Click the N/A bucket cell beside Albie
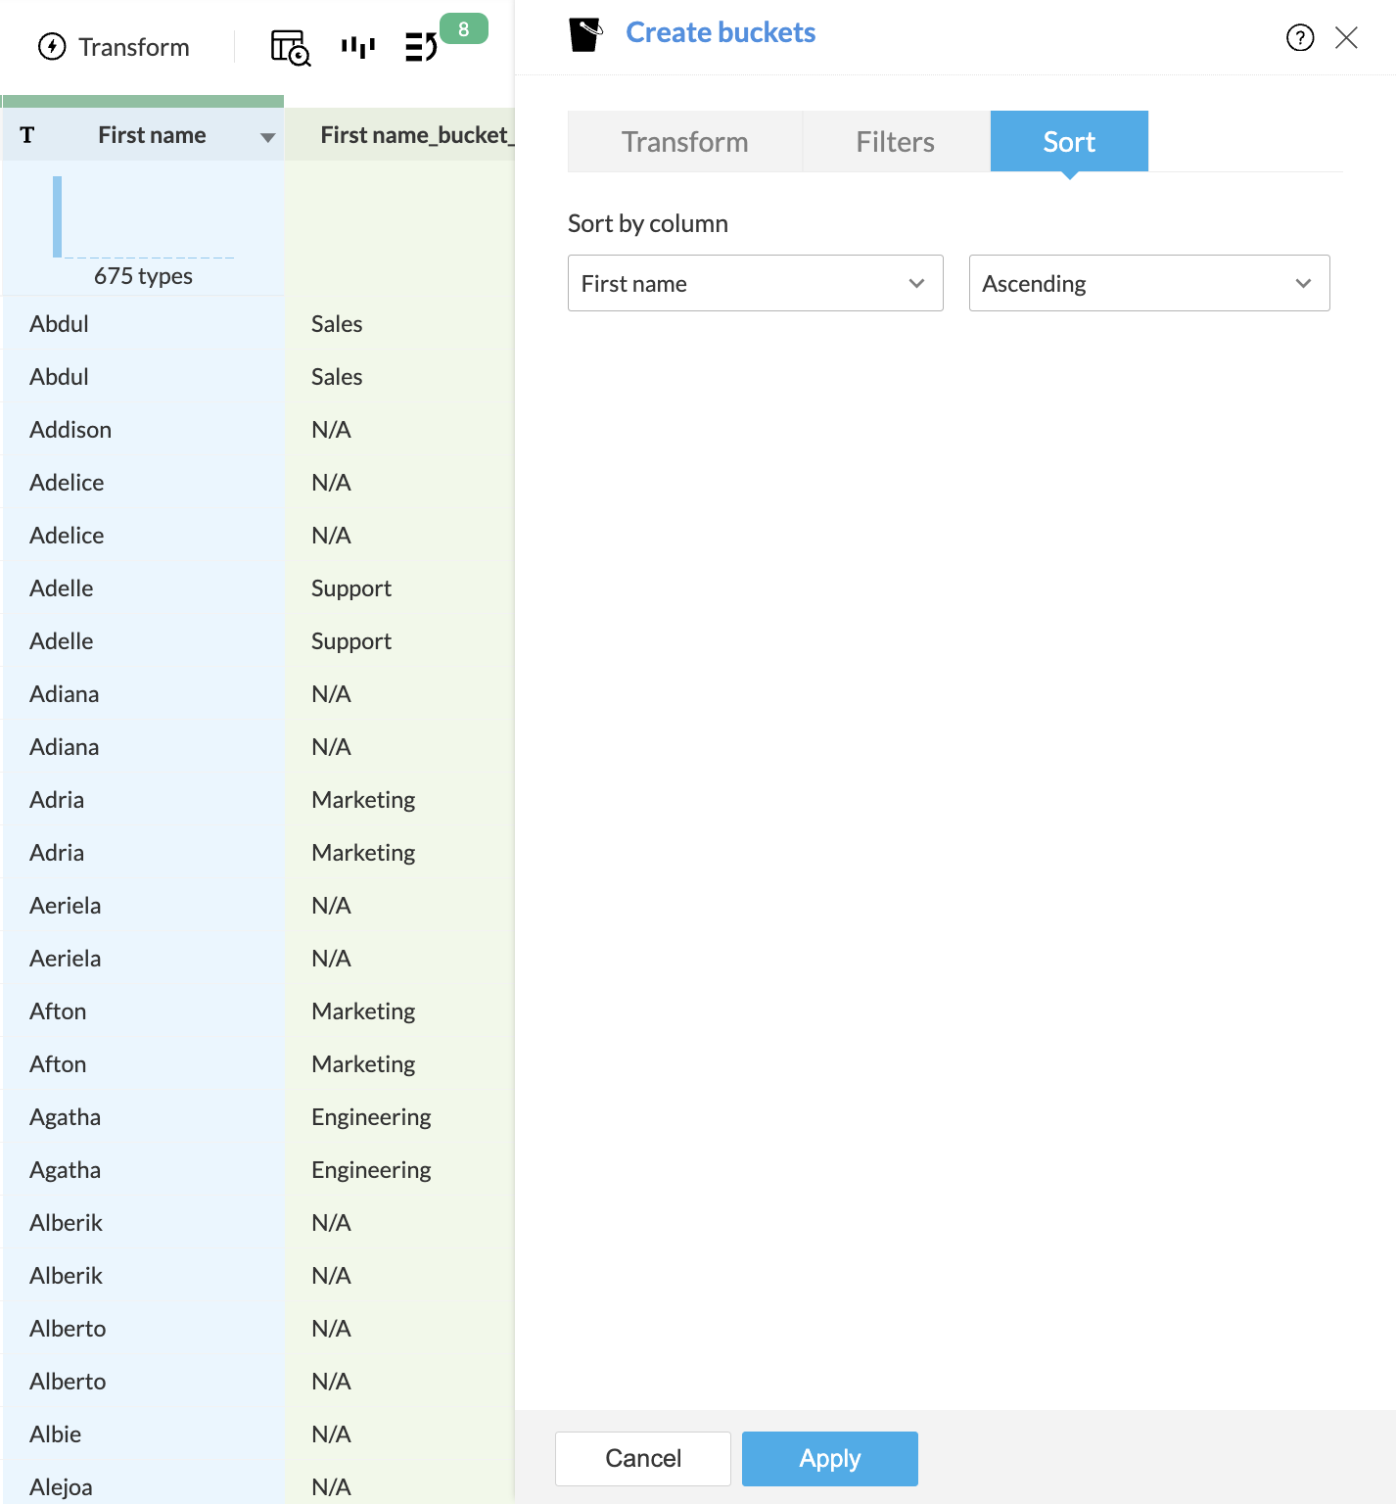This screenshot has width=1396, height=1504. pyautogui.click(x=399, y=1434)
